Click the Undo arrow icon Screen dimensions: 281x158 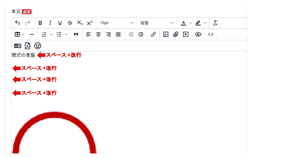(18, 23)
